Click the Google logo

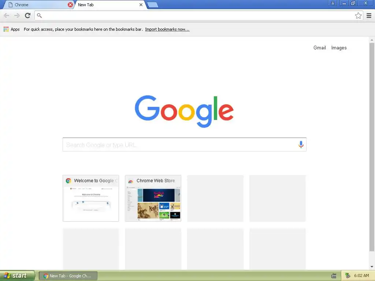tap(184, 111)
